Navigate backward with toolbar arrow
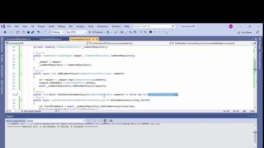 [5, 32]
